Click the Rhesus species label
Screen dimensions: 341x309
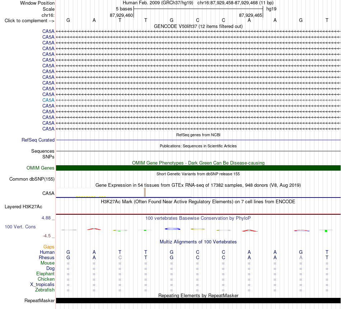tap(47, 257)
